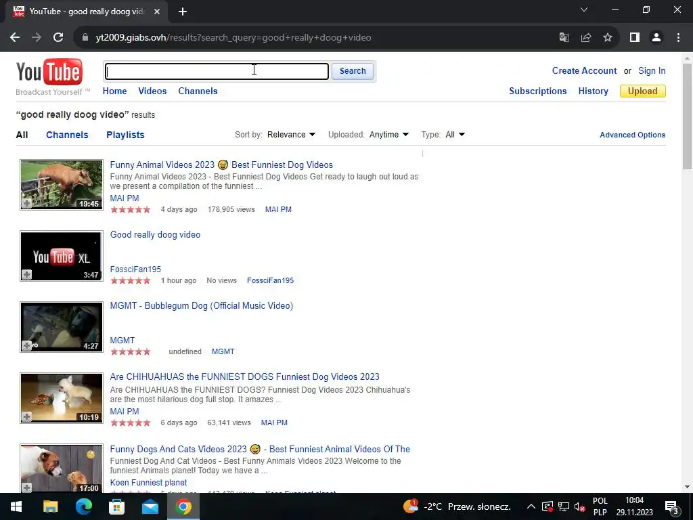Add Good really doog video to queue plus icon

point(26,275)
